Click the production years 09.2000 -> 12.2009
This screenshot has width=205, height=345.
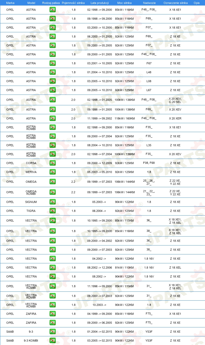[100, 163]
